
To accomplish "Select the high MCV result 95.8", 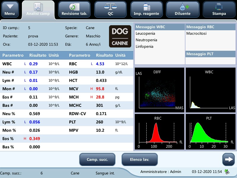I will click(100, 89).
